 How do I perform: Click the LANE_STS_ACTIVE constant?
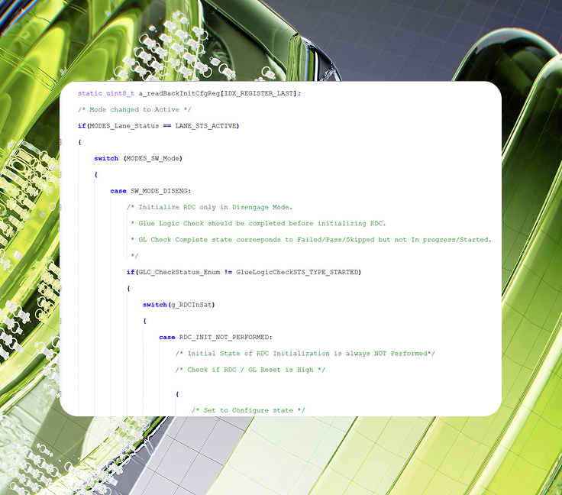pos(208,125)
